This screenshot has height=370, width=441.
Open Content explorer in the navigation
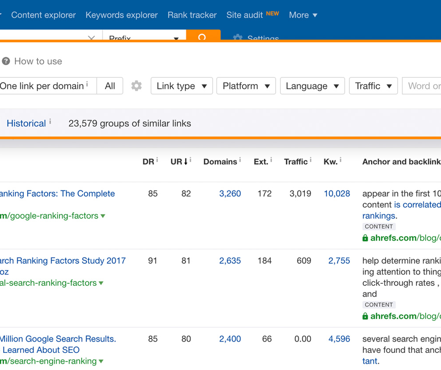43,15
